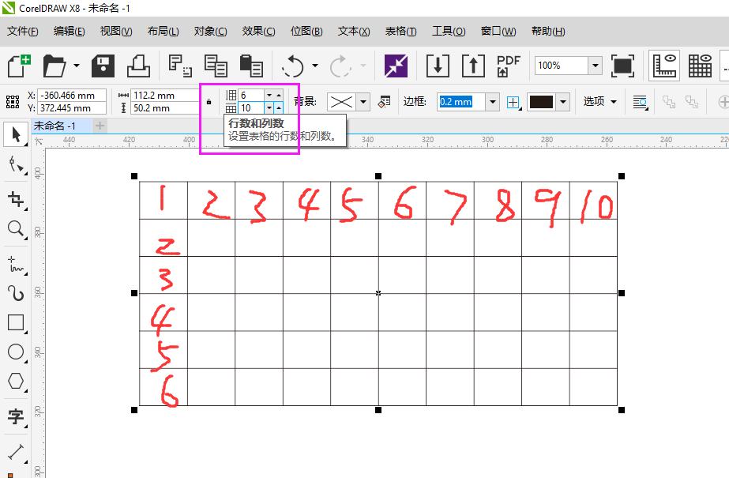Image resolution: width=729 pixels, height=478 pixels.
Task: Click the X position field
Action: [72, 96]
